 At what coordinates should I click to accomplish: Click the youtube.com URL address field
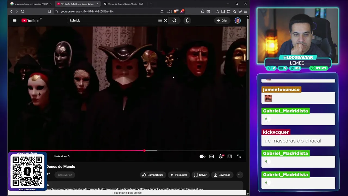click(109, 11)
